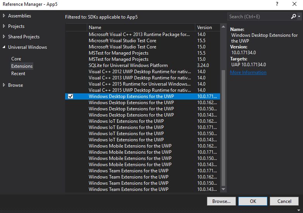
Task: Expand the Assemblies category
Action: click(4, 15)
